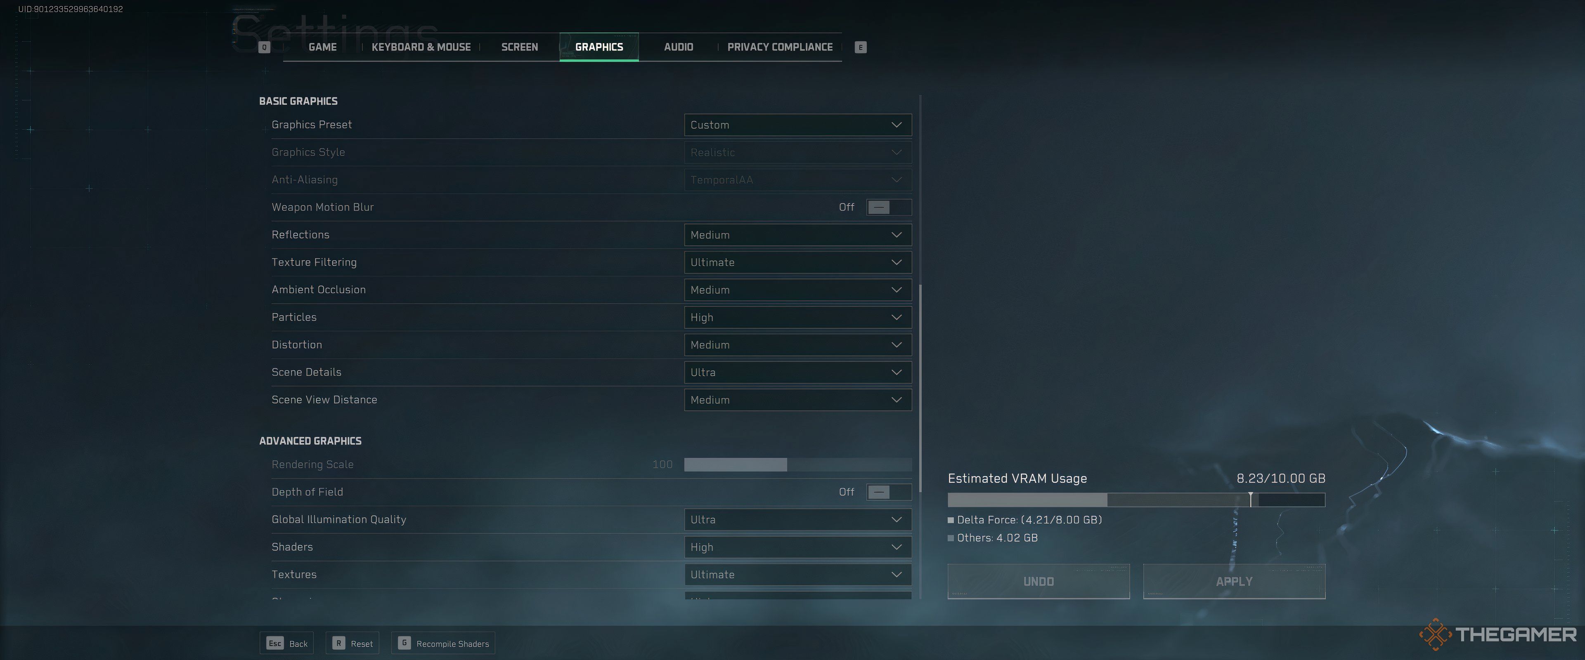This screenshot has height=660, width=1585.
Task: Expand the Global Illumination Quality dropdown
Action: (894, 519)
